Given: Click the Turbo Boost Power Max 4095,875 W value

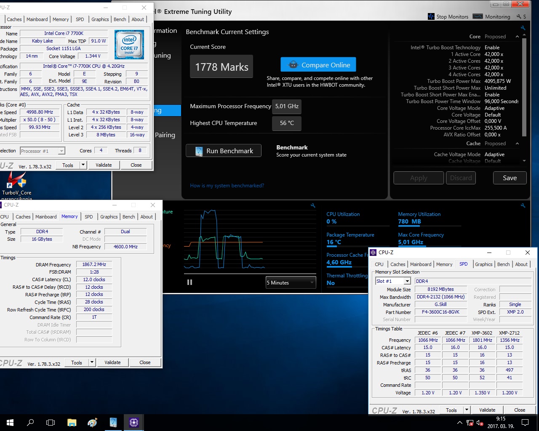Looking at the screenshot, I should tap(498, 81).
